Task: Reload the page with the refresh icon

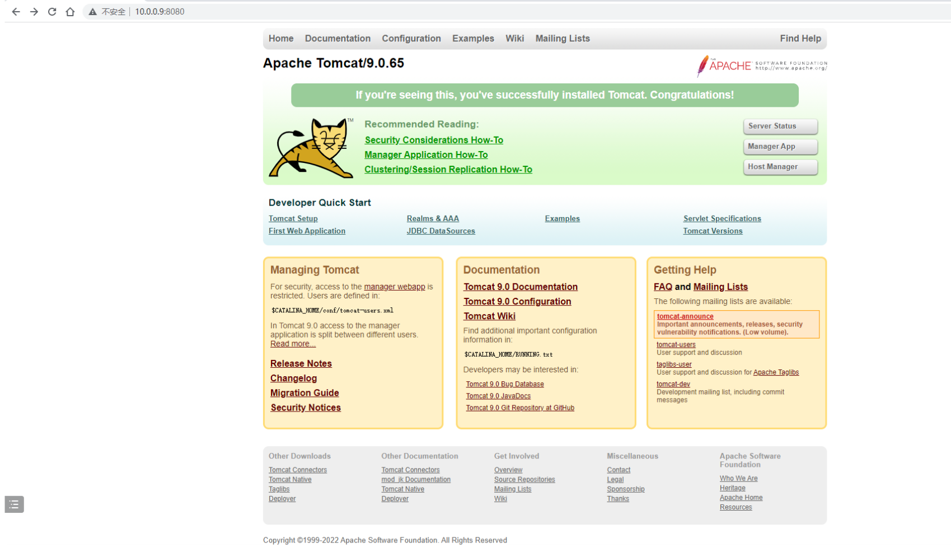Action: pos(52,12)
